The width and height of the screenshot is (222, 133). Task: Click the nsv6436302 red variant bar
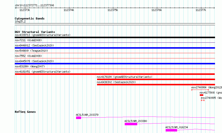[x=156, y=85]
